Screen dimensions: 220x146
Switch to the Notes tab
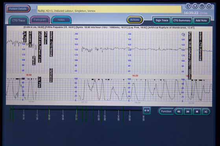click(x=61, y=20)
